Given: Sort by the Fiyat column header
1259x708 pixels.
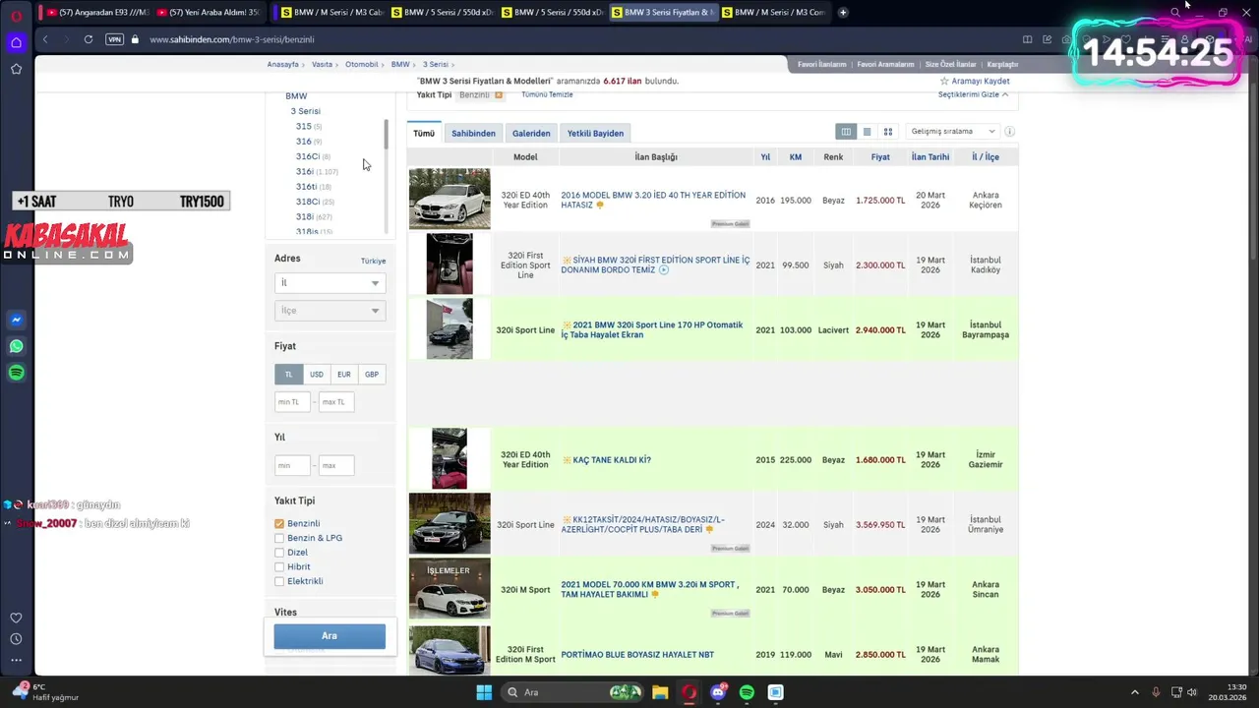Looking at the screenshot, I should (x=880, y=157).
